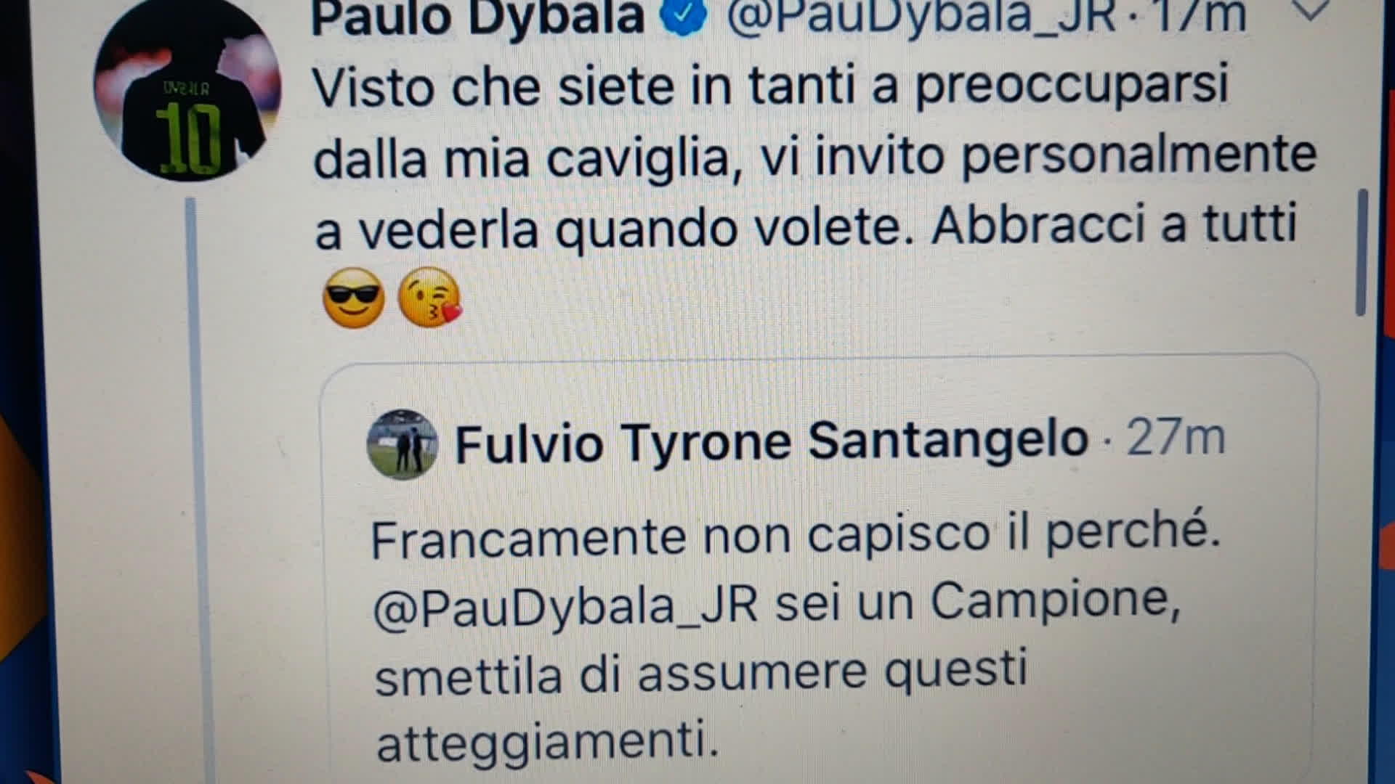Open the tweet options chevron

click(1310, 9)
